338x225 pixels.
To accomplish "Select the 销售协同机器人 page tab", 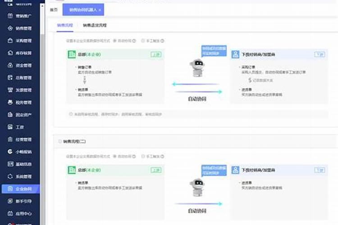I will tap(83, 10).
